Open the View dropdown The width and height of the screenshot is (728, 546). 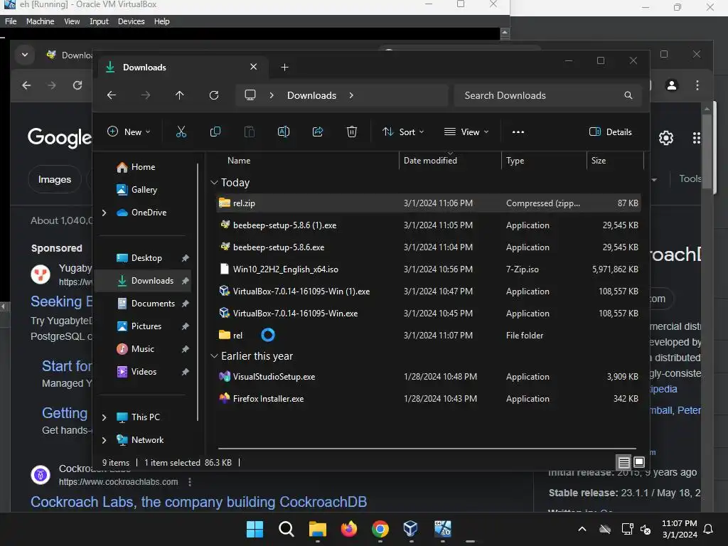[466, 132]
